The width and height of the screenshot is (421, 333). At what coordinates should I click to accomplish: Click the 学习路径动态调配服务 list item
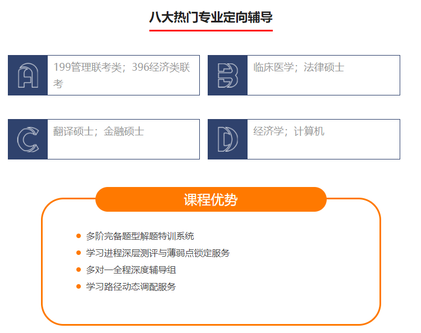coord(131,287)
